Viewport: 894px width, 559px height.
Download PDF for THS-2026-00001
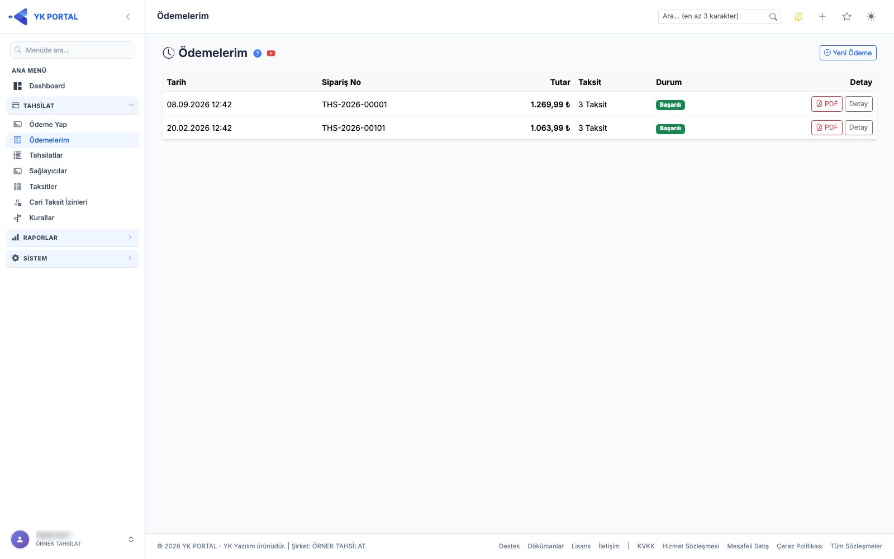point(826,104)
